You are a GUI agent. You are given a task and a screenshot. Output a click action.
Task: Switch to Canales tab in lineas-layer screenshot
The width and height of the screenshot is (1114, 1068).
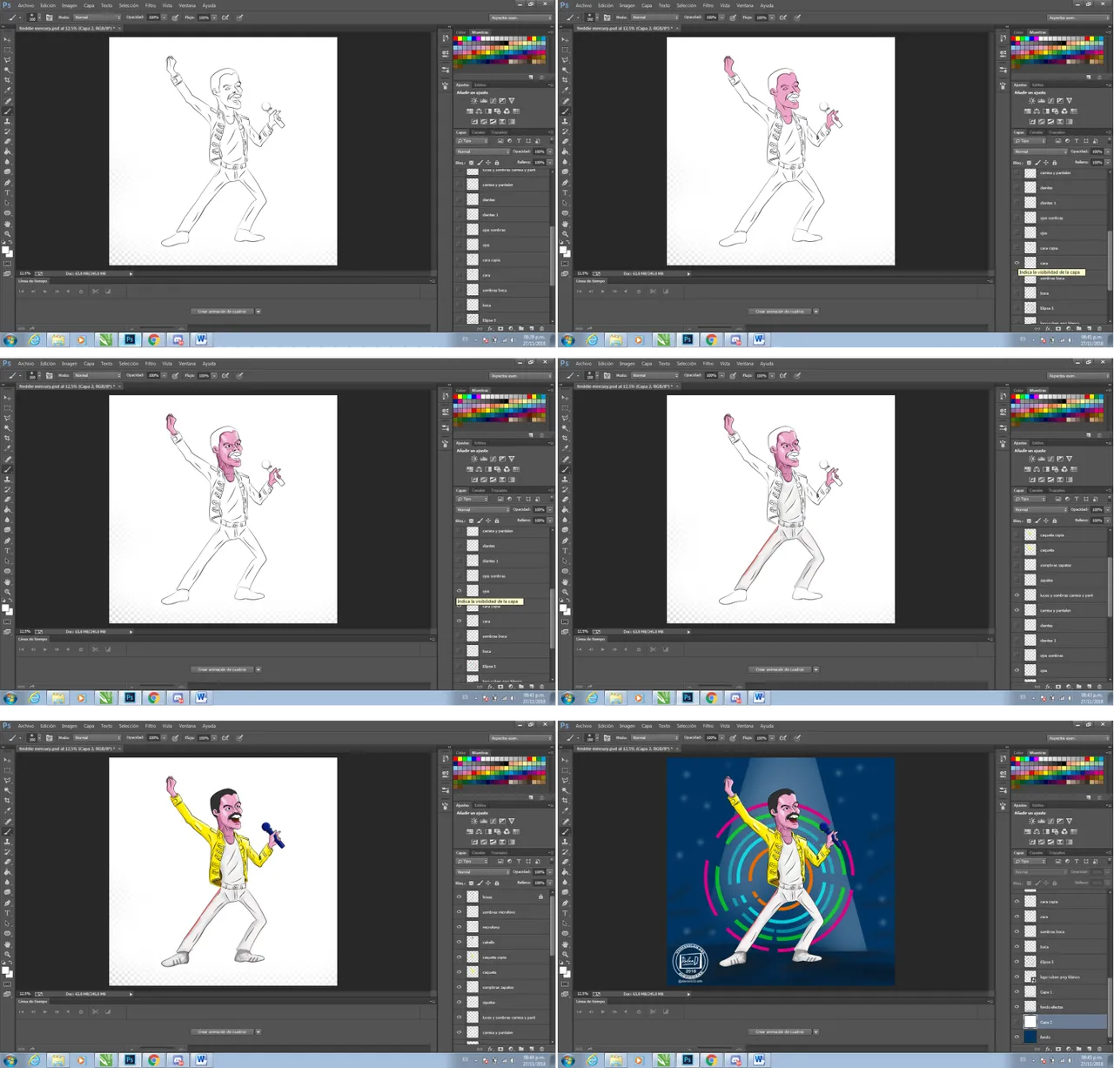click(479, 853)
